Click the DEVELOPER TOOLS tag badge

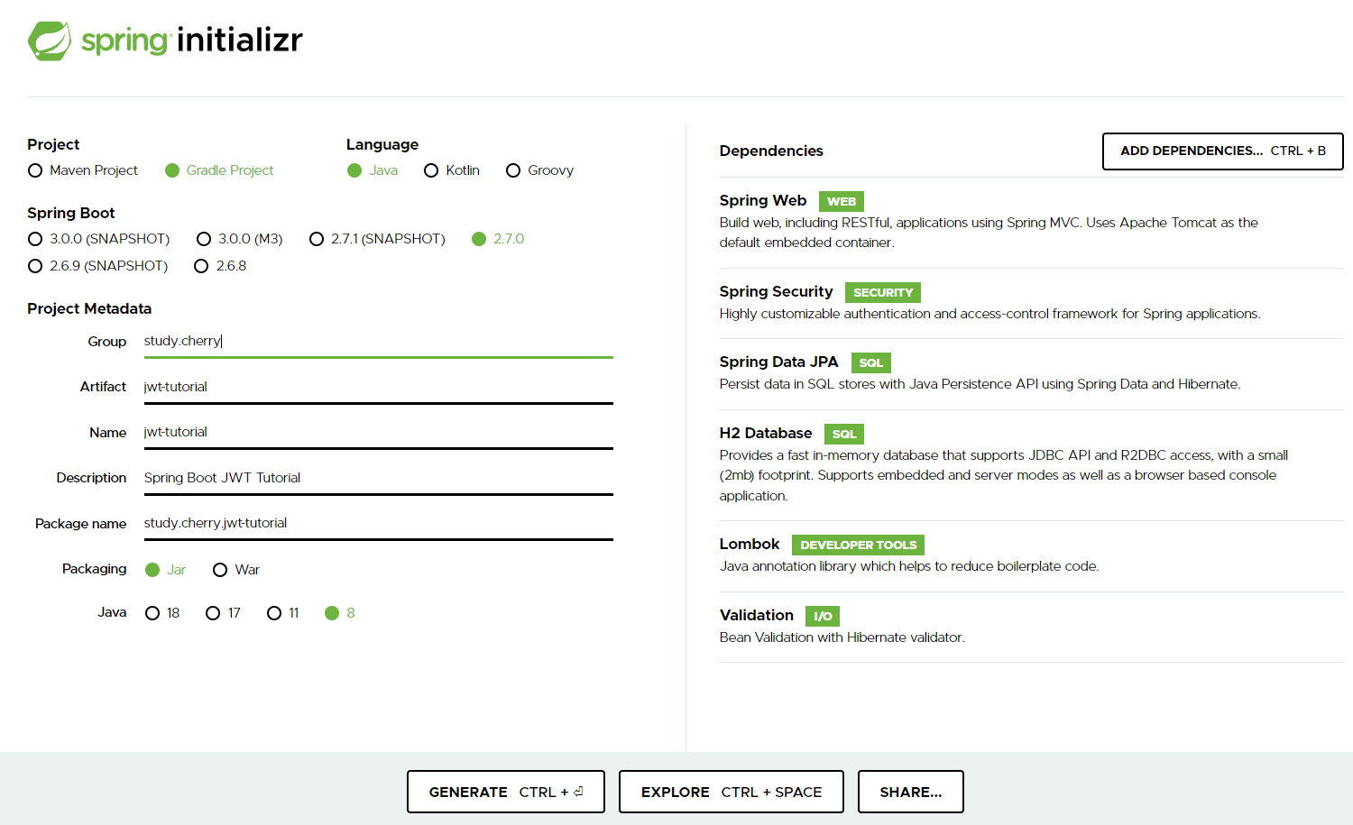point(859,545)
